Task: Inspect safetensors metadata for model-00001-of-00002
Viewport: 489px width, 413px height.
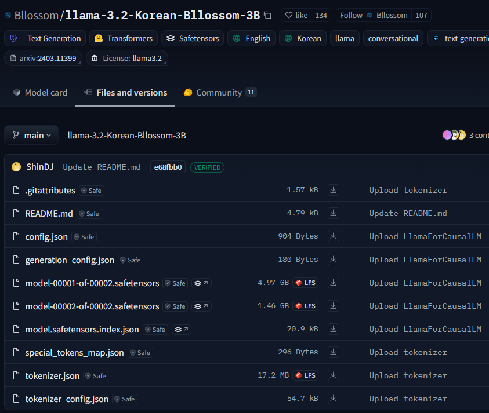Action: point(201,283)
